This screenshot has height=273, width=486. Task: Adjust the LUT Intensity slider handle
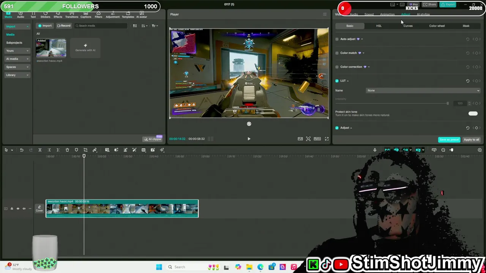click(x=448, y=104)
